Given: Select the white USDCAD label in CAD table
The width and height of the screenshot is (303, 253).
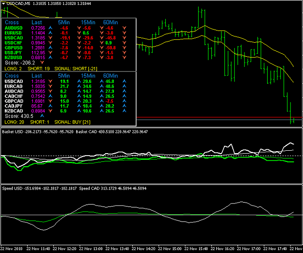Looking at the screenshot, I should 14,81.
